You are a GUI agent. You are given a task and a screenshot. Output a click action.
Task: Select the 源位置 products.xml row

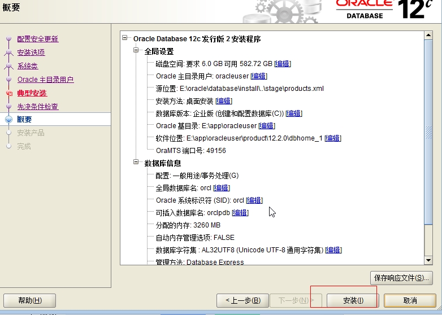[x=240, y=89]
